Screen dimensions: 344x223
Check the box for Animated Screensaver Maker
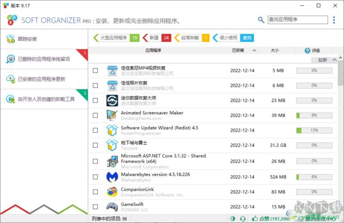95,115
